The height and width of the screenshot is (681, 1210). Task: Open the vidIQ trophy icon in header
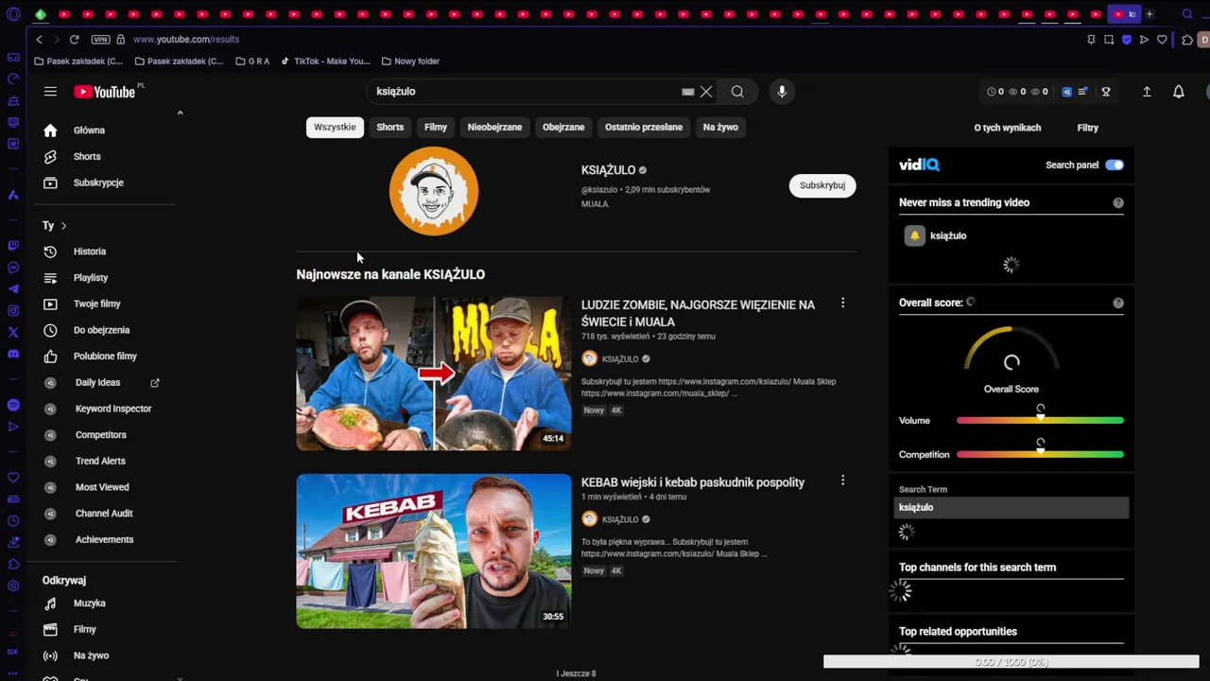tap(1106, 92)
